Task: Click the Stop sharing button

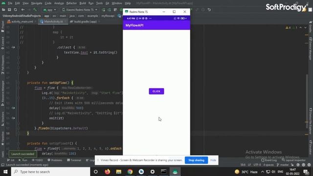Action: click(196, 160)
